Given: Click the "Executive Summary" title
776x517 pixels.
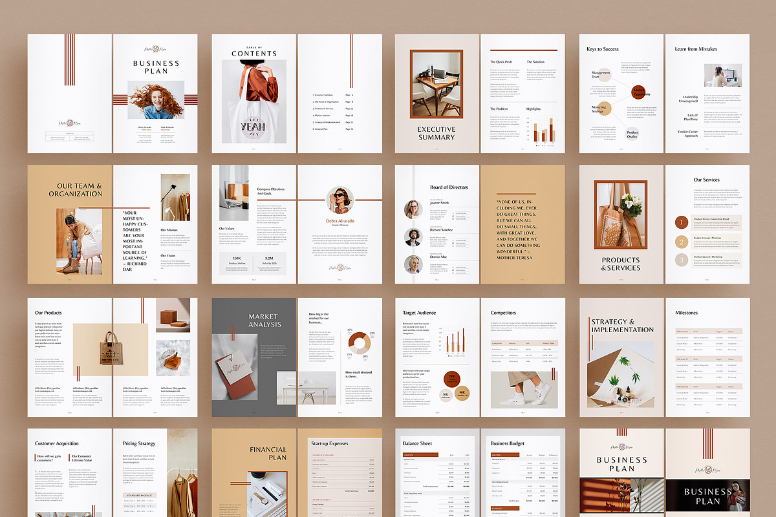Looking at the screenshot, I should coord(436,133).
